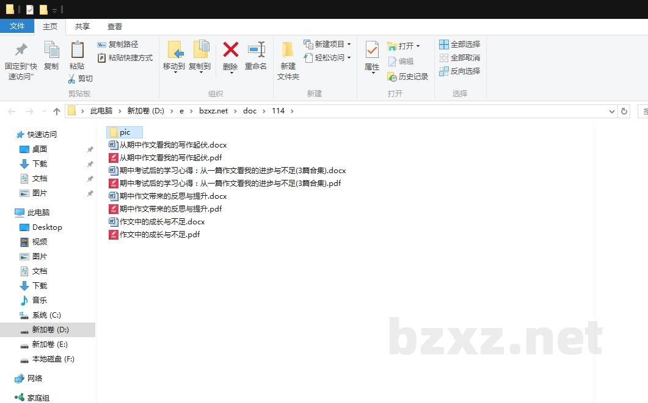Select the pic folder
Viewport: 648px width, 403px height.
(x=125, y=132)
